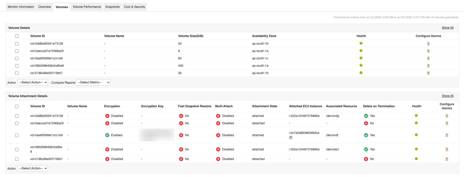The width and height of the screenshot is (464, 177).
Task: Click Encryption Key column header
Action: coord(152,106)
